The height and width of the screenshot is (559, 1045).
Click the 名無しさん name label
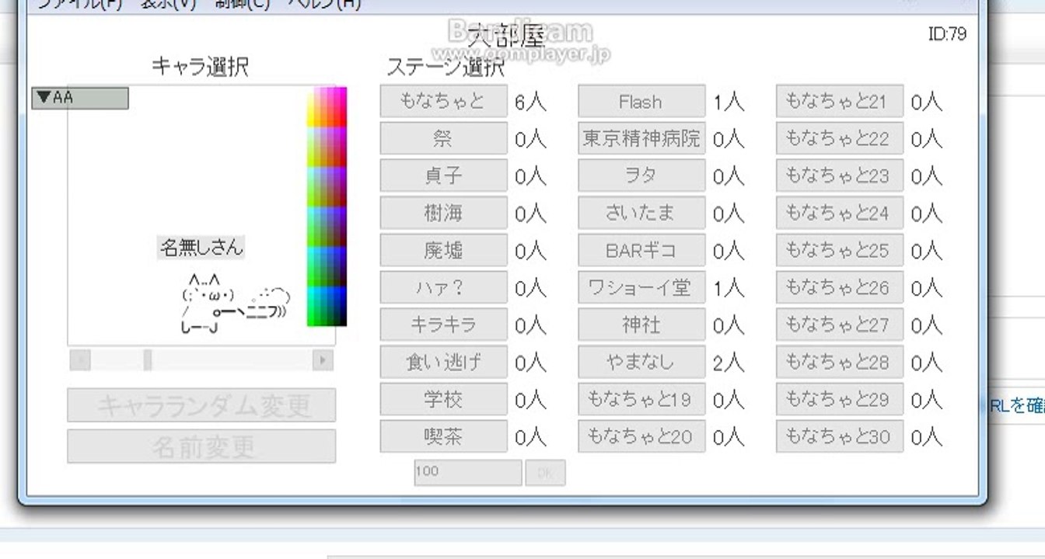pyautogui.click(x=201, y=248)
